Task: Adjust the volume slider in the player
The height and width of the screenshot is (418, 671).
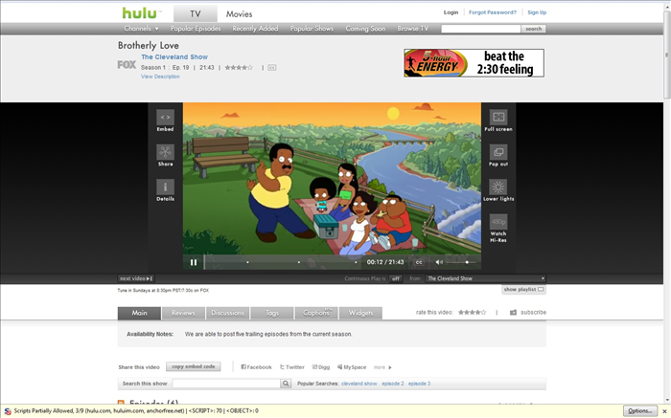Action: [461, 262]
